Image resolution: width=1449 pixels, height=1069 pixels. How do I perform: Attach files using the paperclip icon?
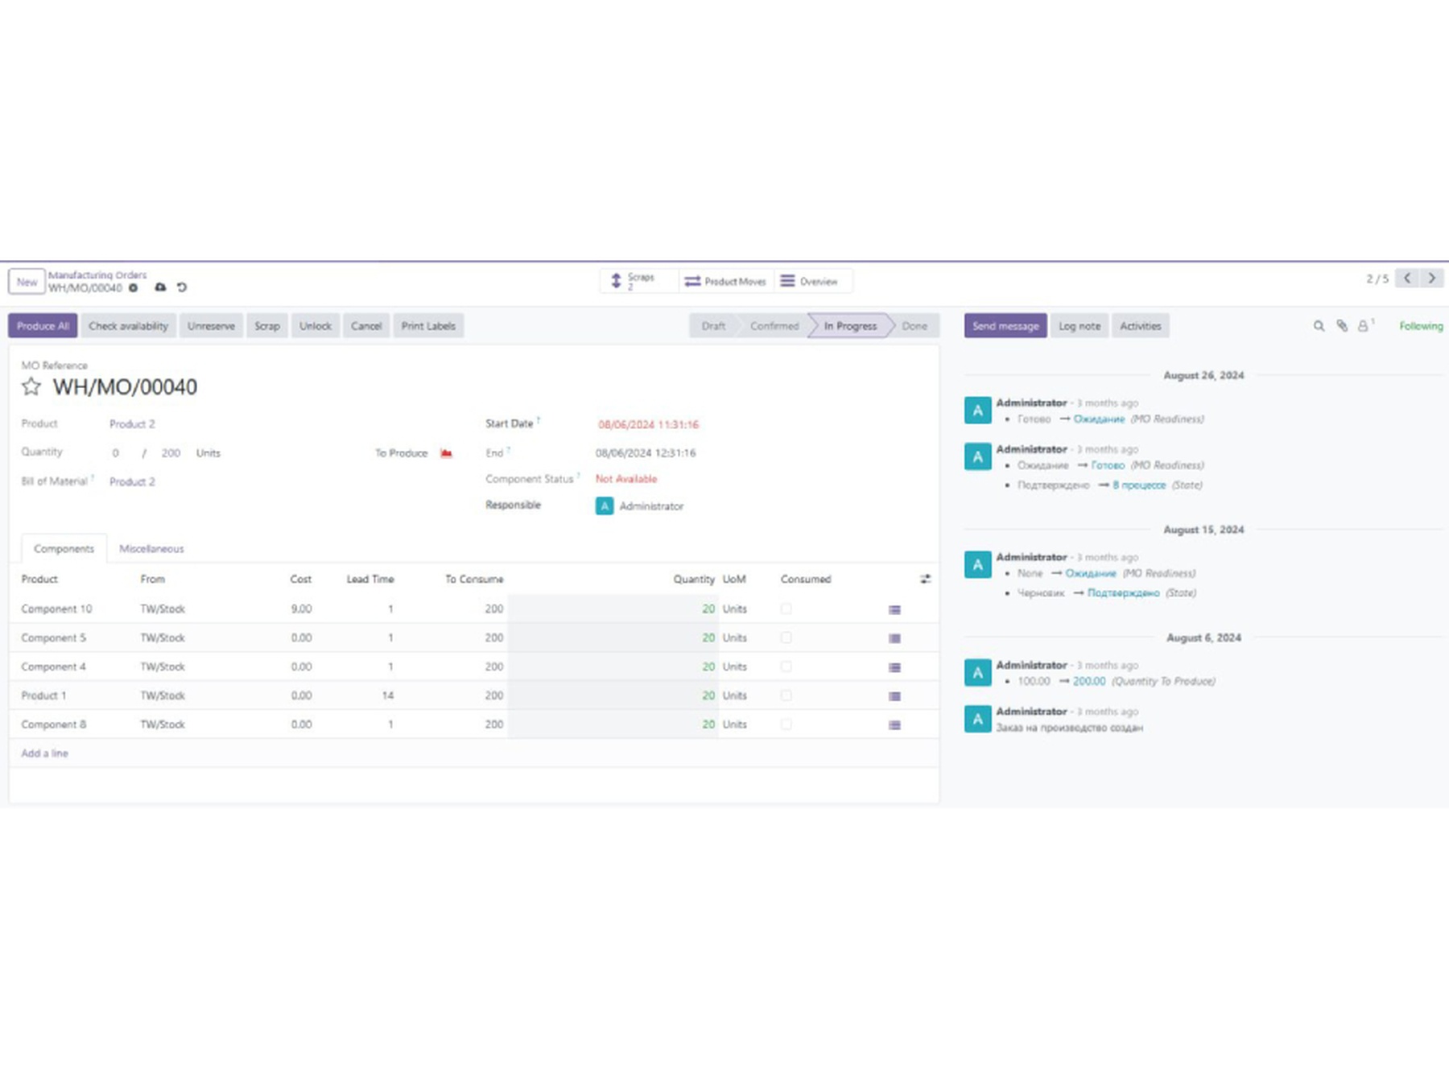coord(1342,326)
